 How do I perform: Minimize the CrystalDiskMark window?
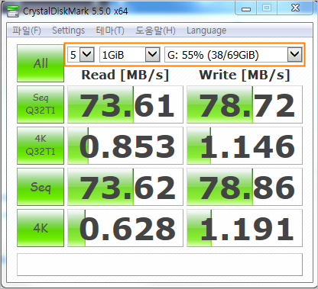pyautogui.click(x=246, y=8)
